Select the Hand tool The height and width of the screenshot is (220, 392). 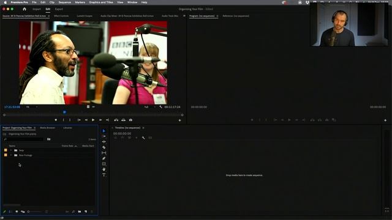coord(104,169)
